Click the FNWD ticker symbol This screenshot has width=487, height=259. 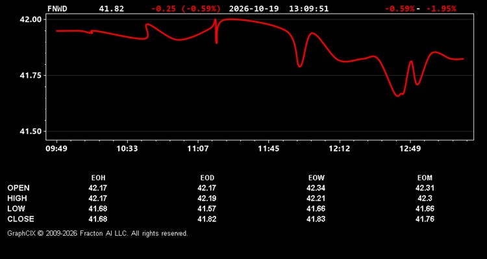[x=57, y=8]
